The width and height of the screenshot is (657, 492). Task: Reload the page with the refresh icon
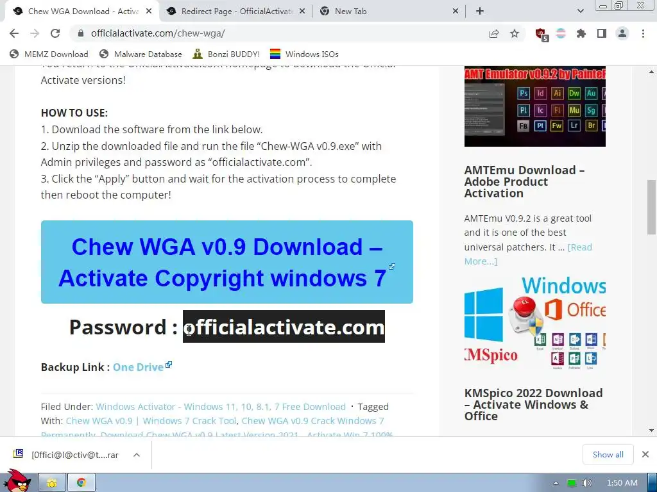55,33
